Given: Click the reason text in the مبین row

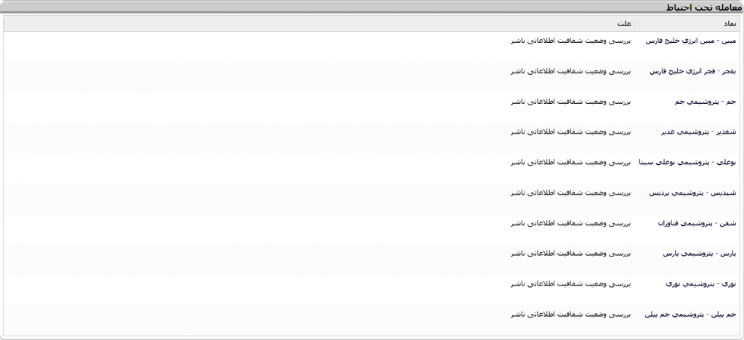Looking at the screenshot, I should 571,41.
